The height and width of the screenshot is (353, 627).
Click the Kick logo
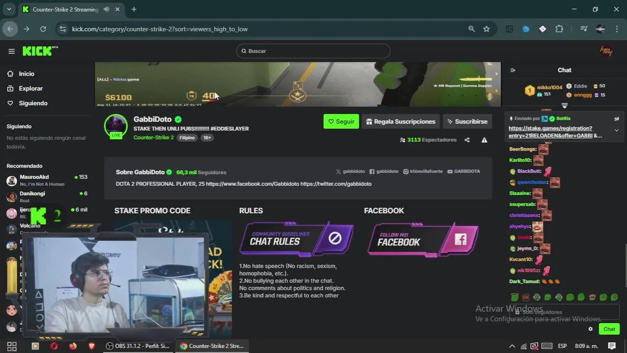[40, 51]
